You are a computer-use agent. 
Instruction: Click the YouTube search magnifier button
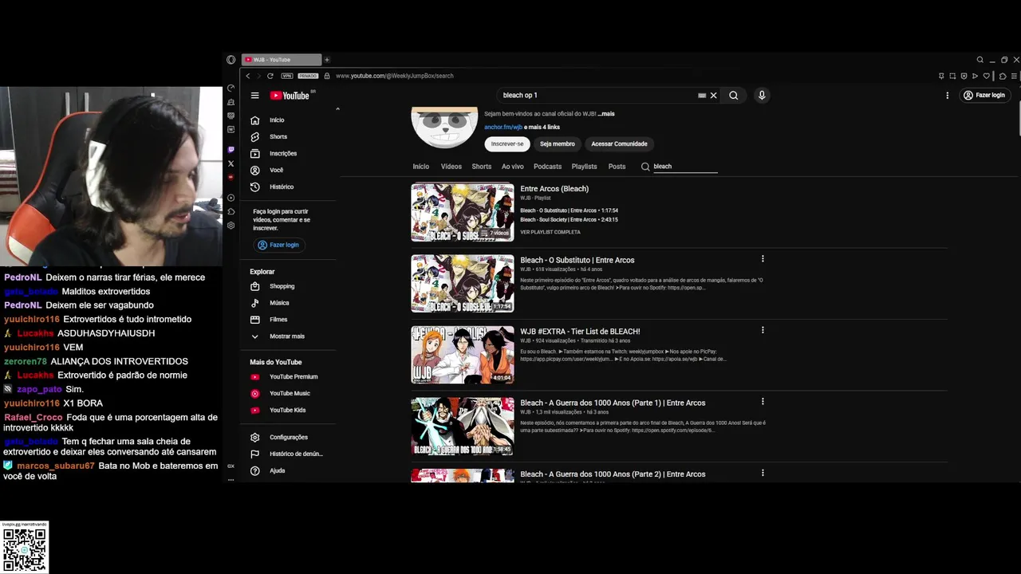coord(734,96)
